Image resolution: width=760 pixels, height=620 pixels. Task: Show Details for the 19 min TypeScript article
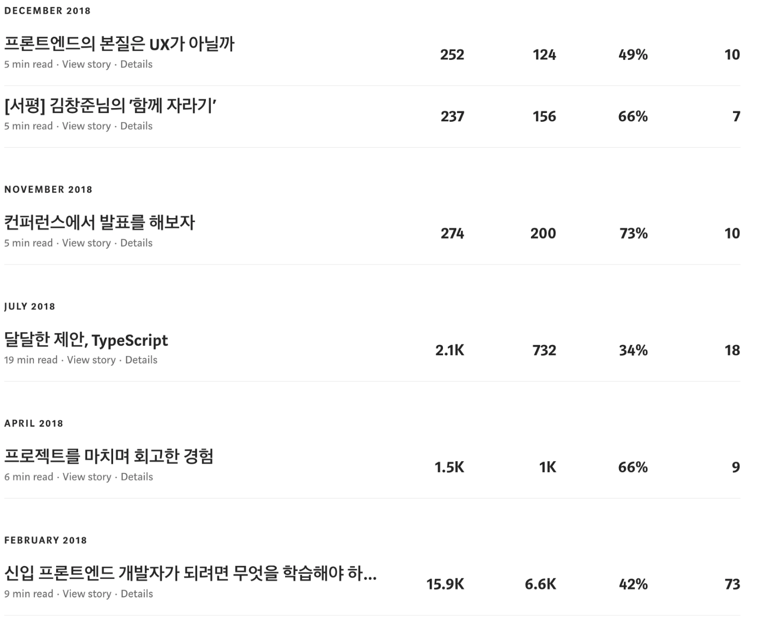pyautogui.click(x=141, y=360)
